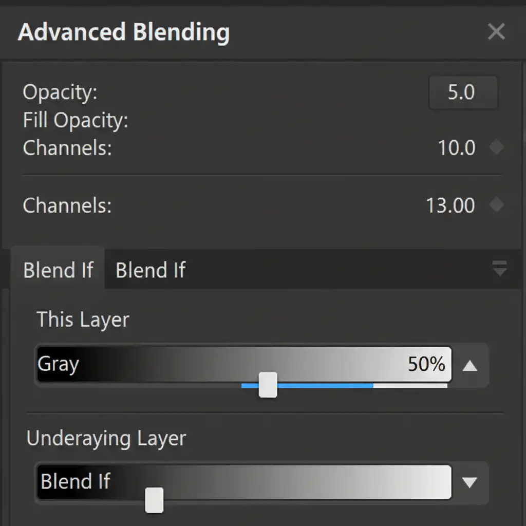
Task: Click the Channels value 13.00
Action: point(450,206)
